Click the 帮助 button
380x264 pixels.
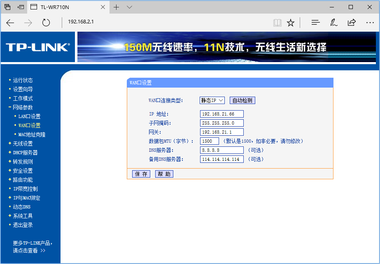point(164,174)
